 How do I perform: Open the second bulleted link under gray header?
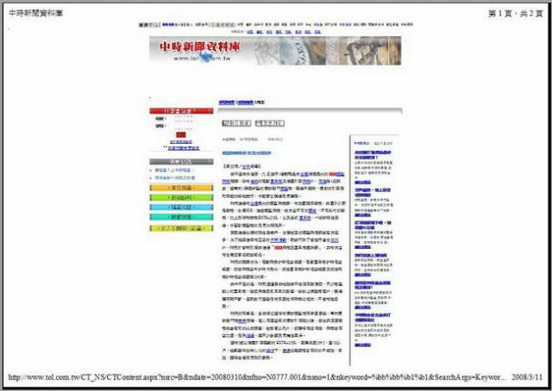tap(175, 178)
